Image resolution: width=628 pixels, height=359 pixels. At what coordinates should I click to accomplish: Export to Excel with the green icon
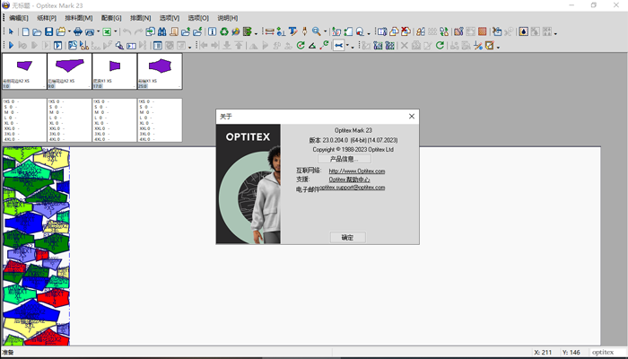pyautogui.click(x=107, y=31)
